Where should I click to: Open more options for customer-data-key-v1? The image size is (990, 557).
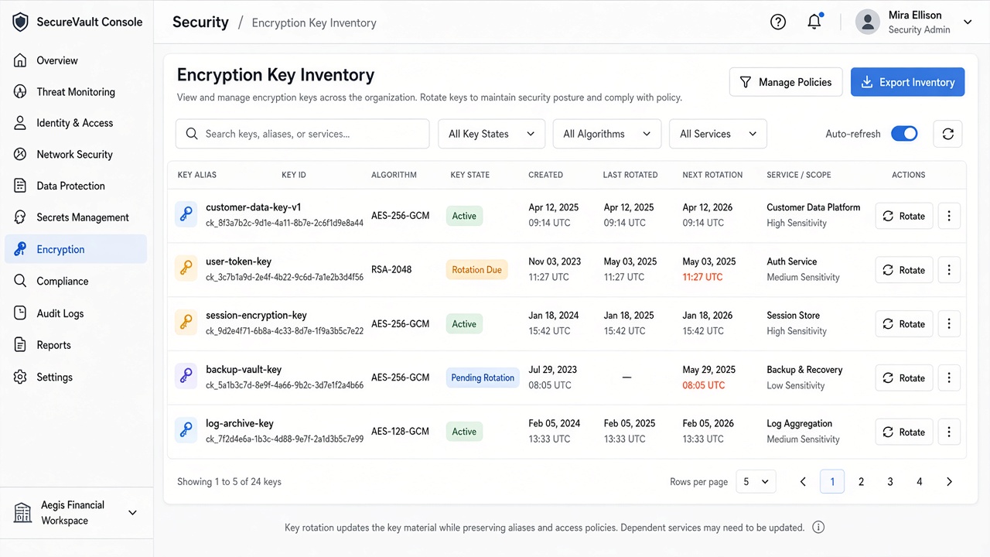point(949,216)
